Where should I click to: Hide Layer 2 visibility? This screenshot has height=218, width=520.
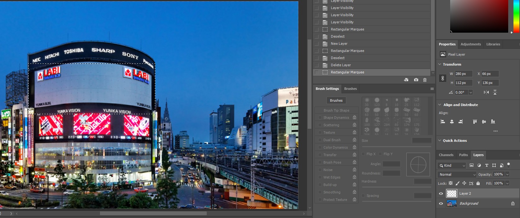pyautogui.click(x=441, y=193)
